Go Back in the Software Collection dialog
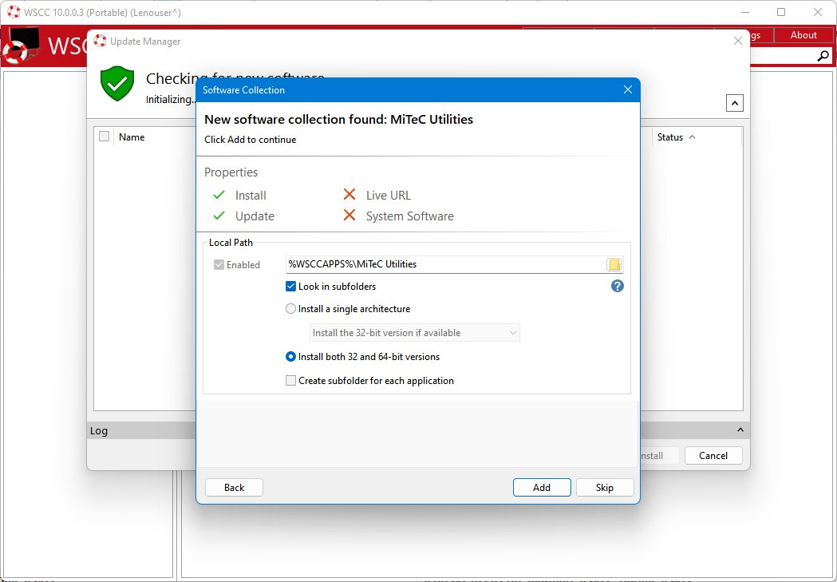The image size is (837, 582). click(234, 488)
